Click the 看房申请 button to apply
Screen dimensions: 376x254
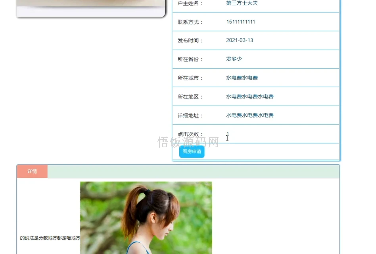click(x=192, y=152)
